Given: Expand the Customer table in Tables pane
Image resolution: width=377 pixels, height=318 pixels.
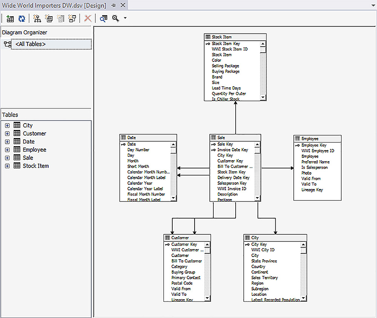Looking at the screenshot, I should coord(7,133).
